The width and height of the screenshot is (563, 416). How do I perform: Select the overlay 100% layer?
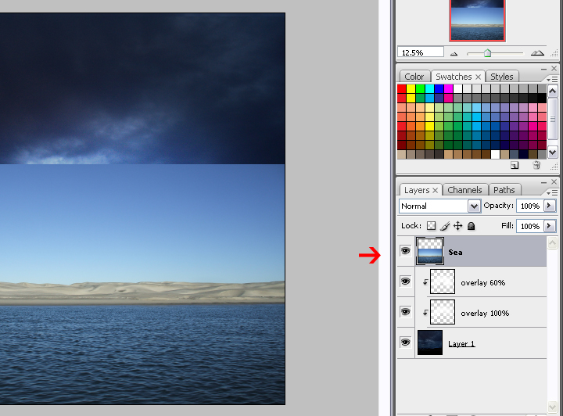[x=485, y=313]
